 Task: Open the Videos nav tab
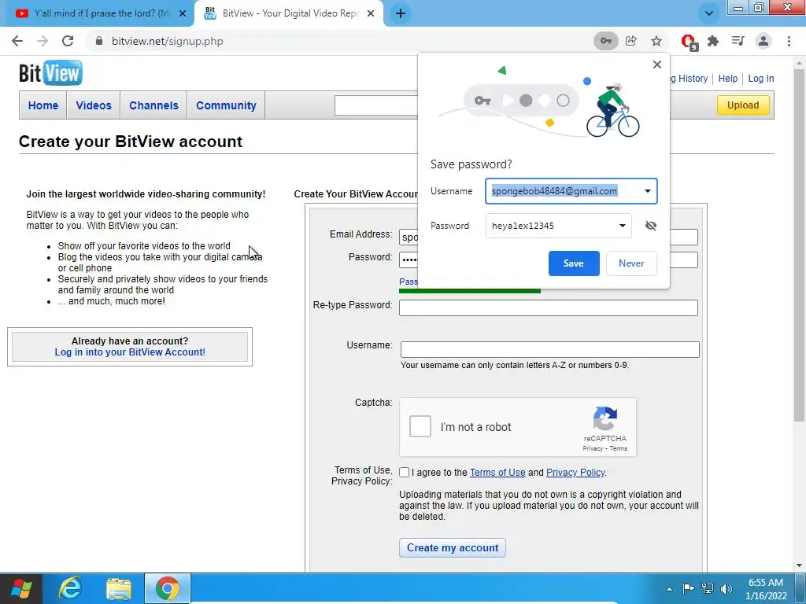click(94, 105)
